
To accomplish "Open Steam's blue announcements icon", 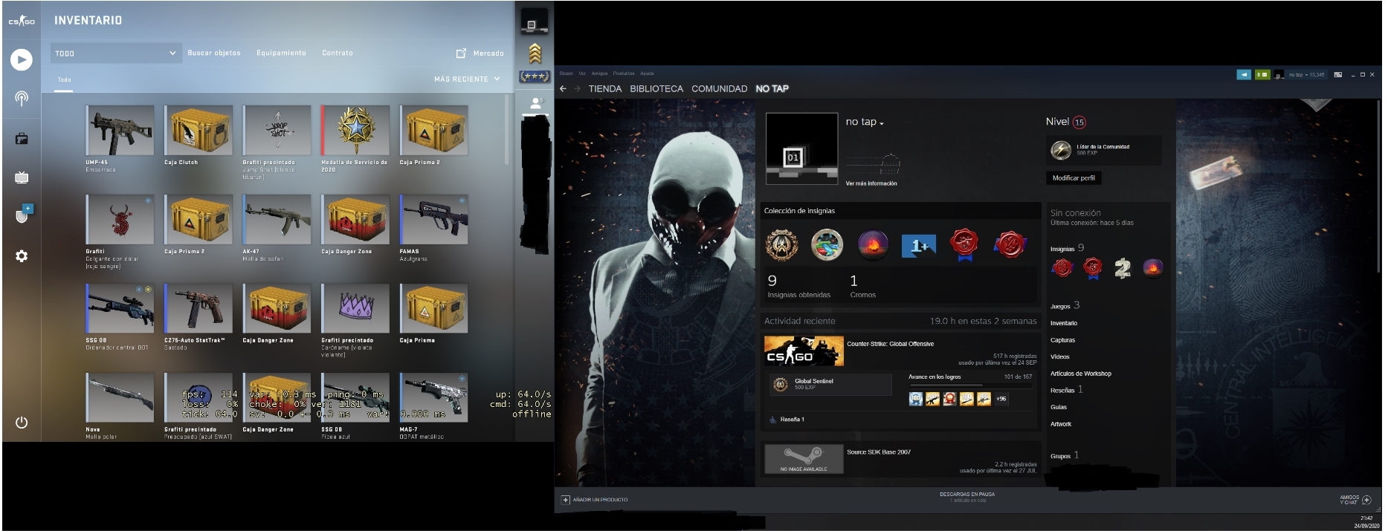I will tap(1244, 74).
